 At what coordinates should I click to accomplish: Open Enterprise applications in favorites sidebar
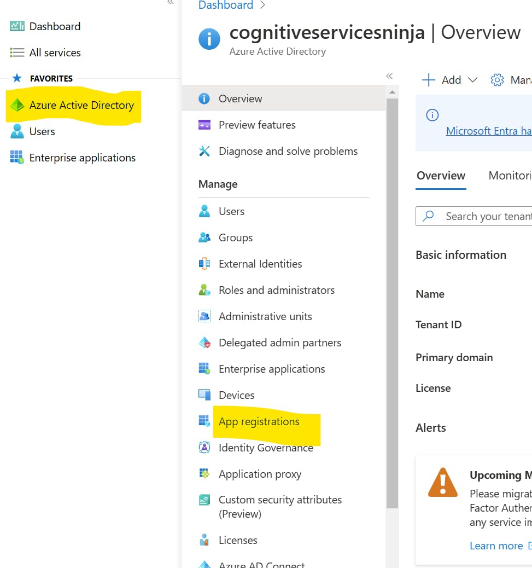point(82,158)
